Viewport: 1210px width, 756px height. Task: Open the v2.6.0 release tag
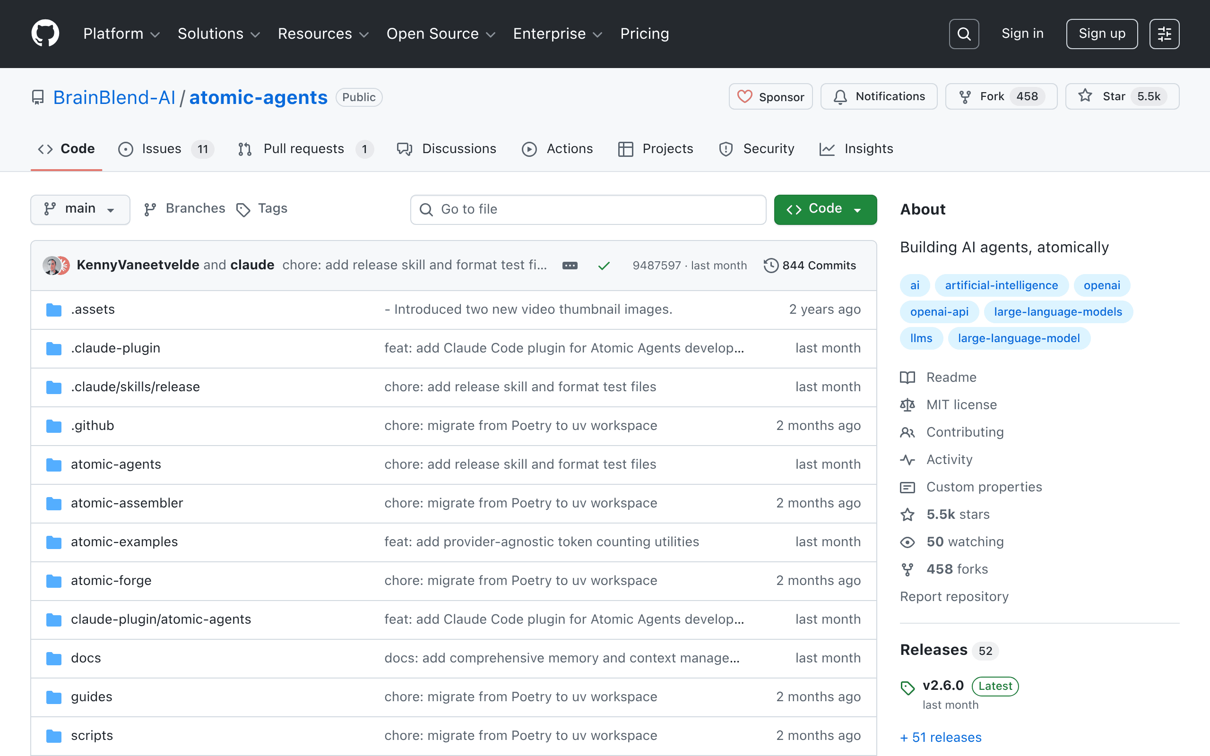click(x=942, y=686)
